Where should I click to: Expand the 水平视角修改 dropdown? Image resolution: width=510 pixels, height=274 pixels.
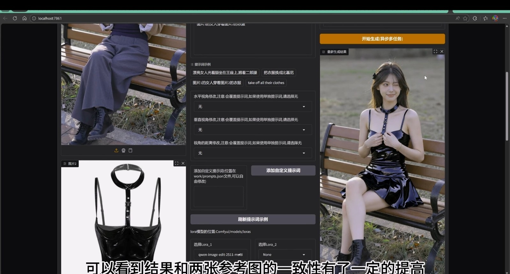pos(252,106)
